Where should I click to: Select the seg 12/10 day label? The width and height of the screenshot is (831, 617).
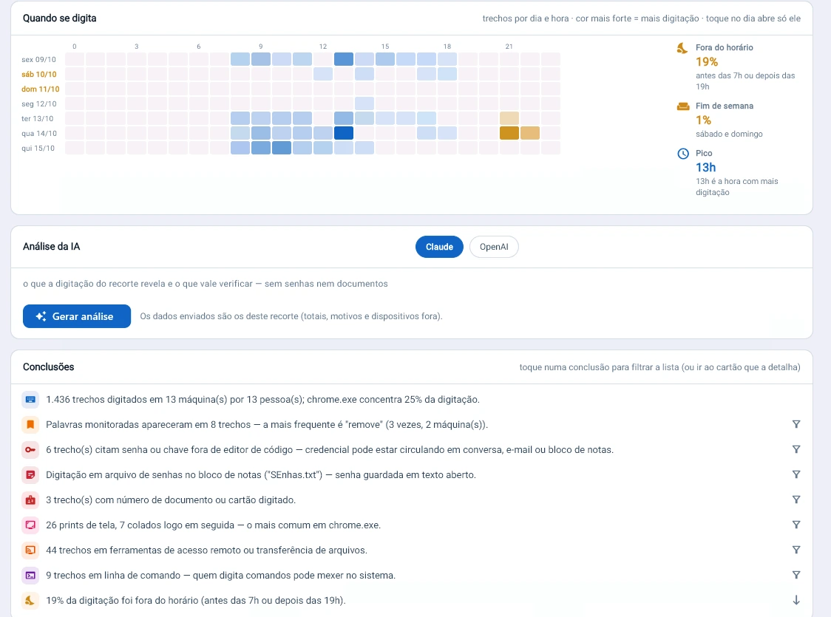[38, 103]
